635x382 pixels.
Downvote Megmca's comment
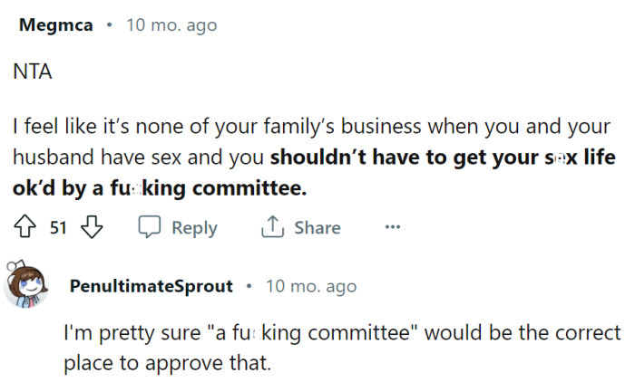(92, 227)
